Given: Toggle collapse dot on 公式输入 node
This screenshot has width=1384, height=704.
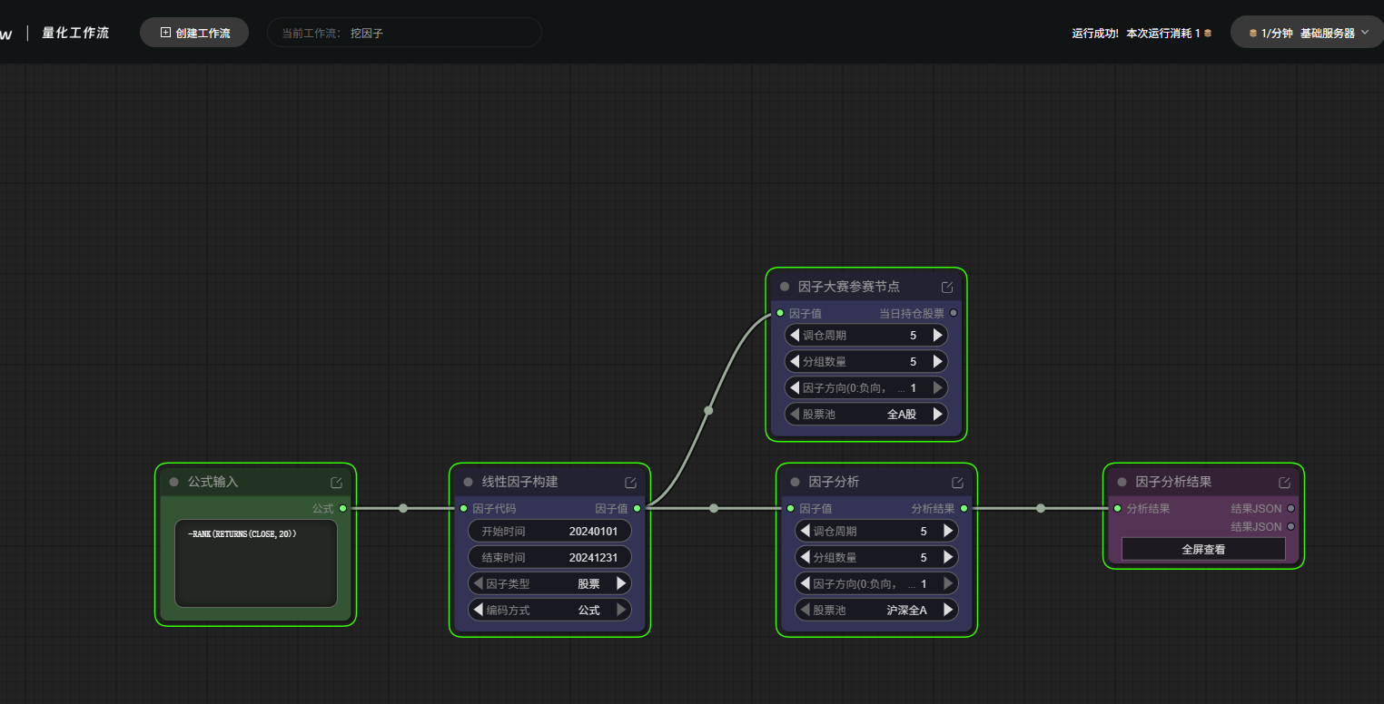Looking at the screenshot, I should (173, 482).
